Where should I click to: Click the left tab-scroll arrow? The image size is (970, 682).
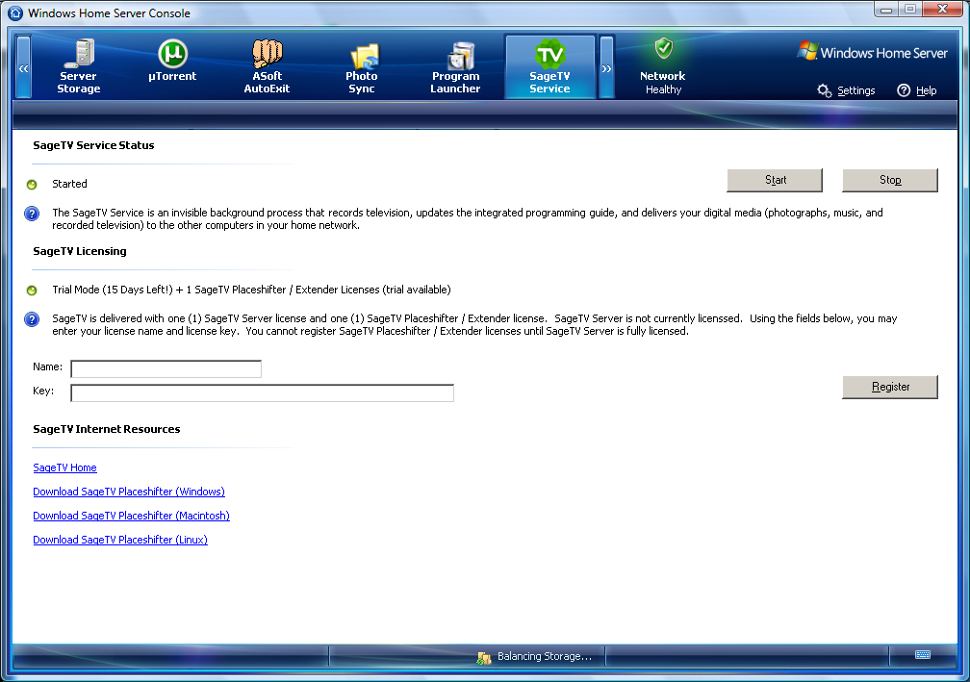23,66
